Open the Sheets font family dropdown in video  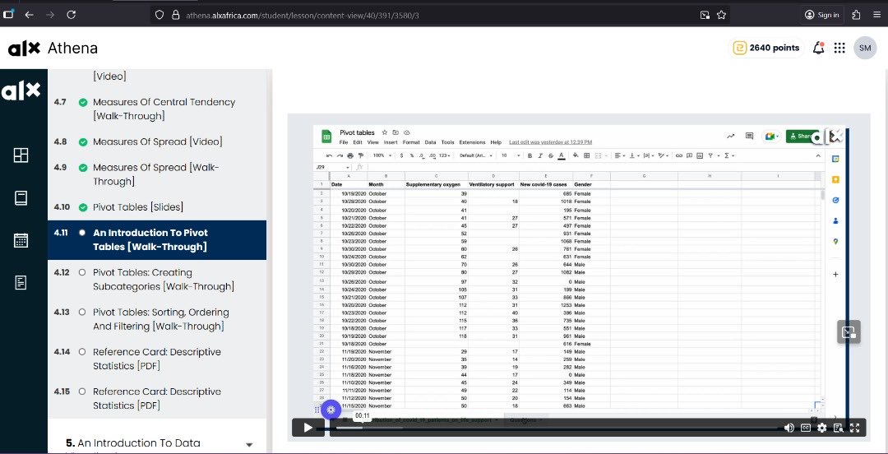point(476,155)
